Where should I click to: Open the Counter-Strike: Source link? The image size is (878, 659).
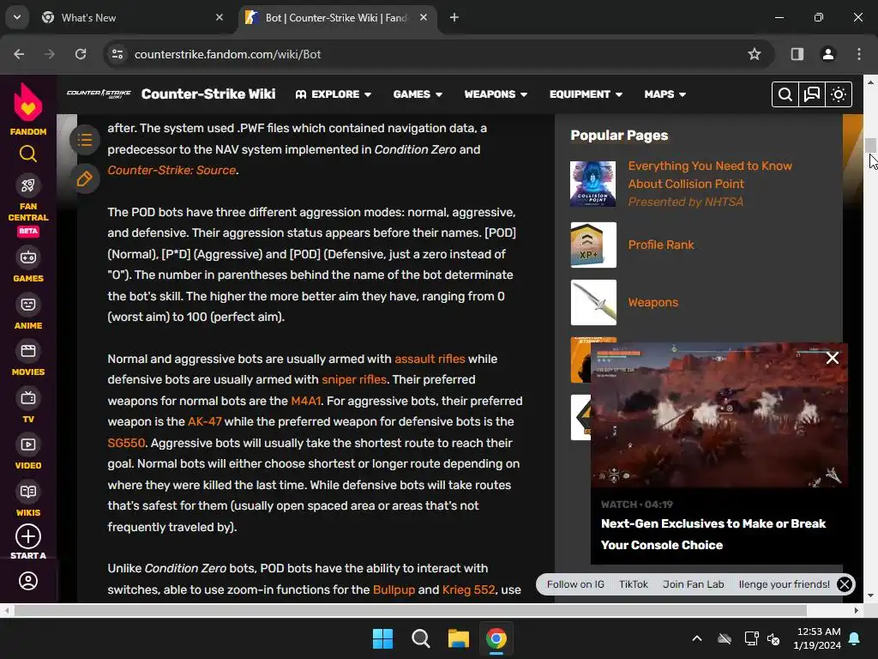(171, 171)
